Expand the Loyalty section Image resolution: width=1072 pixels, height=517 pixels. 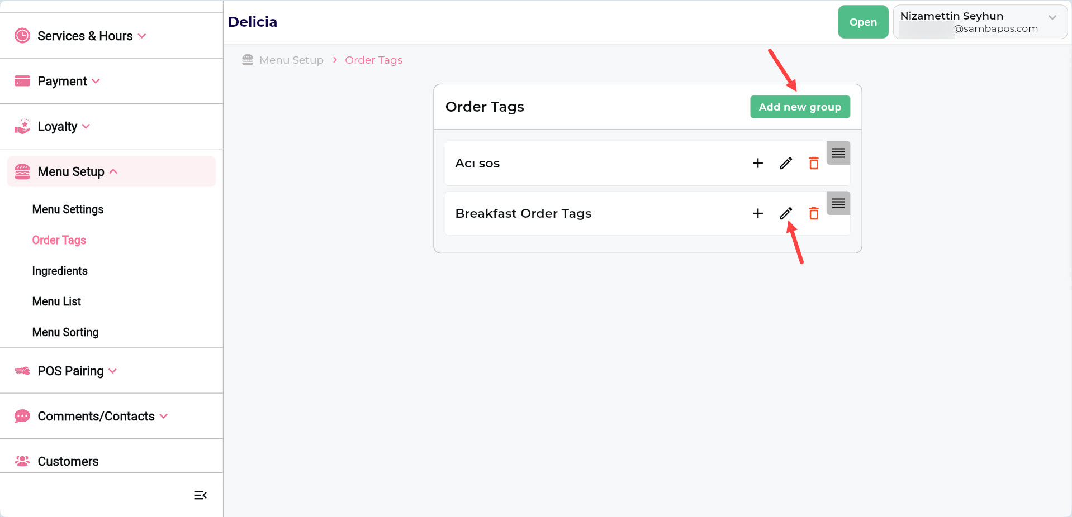pos(87,126)
